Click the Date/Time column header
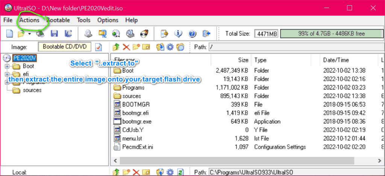This screenshot has height=176, width=385. tap(335, 60)
